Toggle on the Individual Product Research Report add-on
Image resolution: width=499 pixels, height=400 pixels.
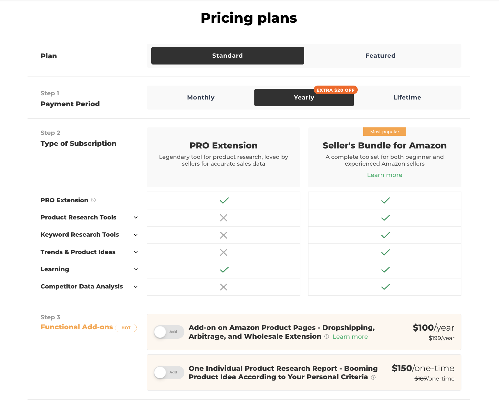(x=169, y=372)
